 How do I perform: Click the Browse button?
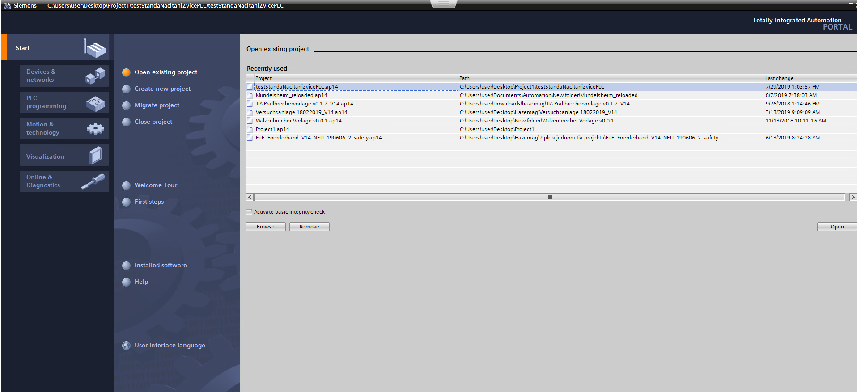coord(266,227)
